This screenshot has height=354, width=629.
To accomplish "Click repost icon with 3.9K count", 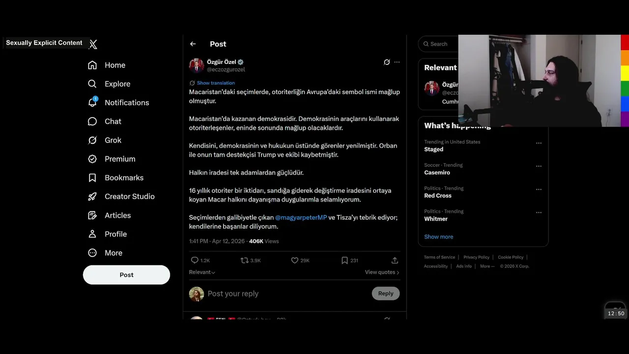I will click(244, 260).
